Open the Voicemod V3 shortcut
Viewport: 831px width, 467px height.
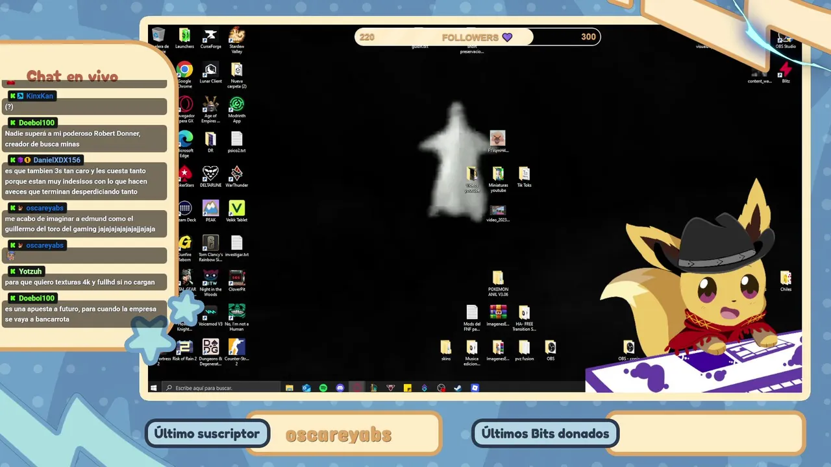click(x=210, y=316)
